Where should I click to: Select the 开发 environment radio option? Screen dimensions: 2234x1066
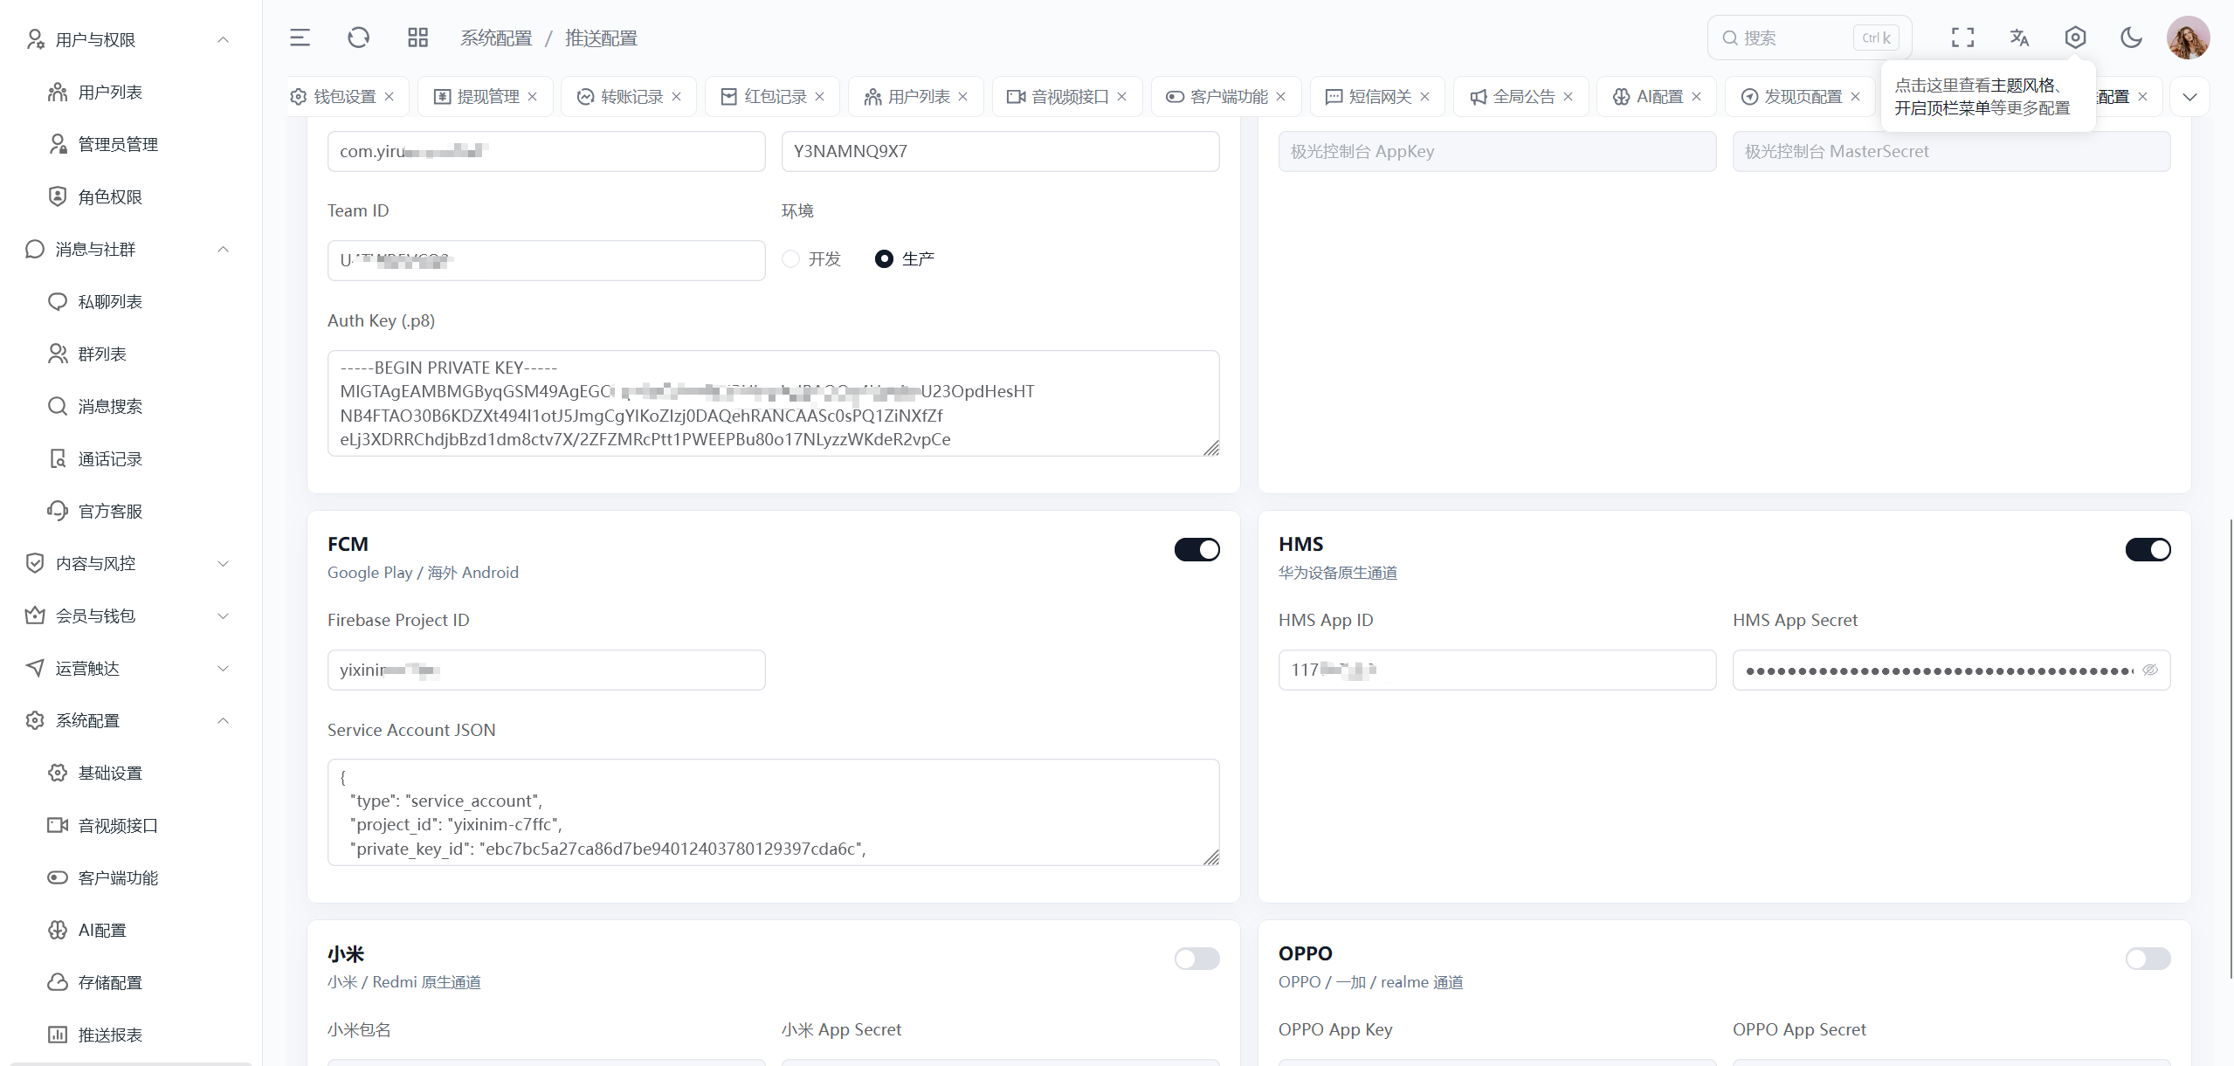point(791,259)
